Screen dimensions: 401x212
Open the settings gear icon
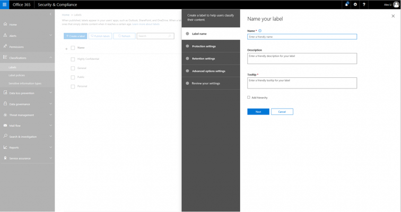355,5
